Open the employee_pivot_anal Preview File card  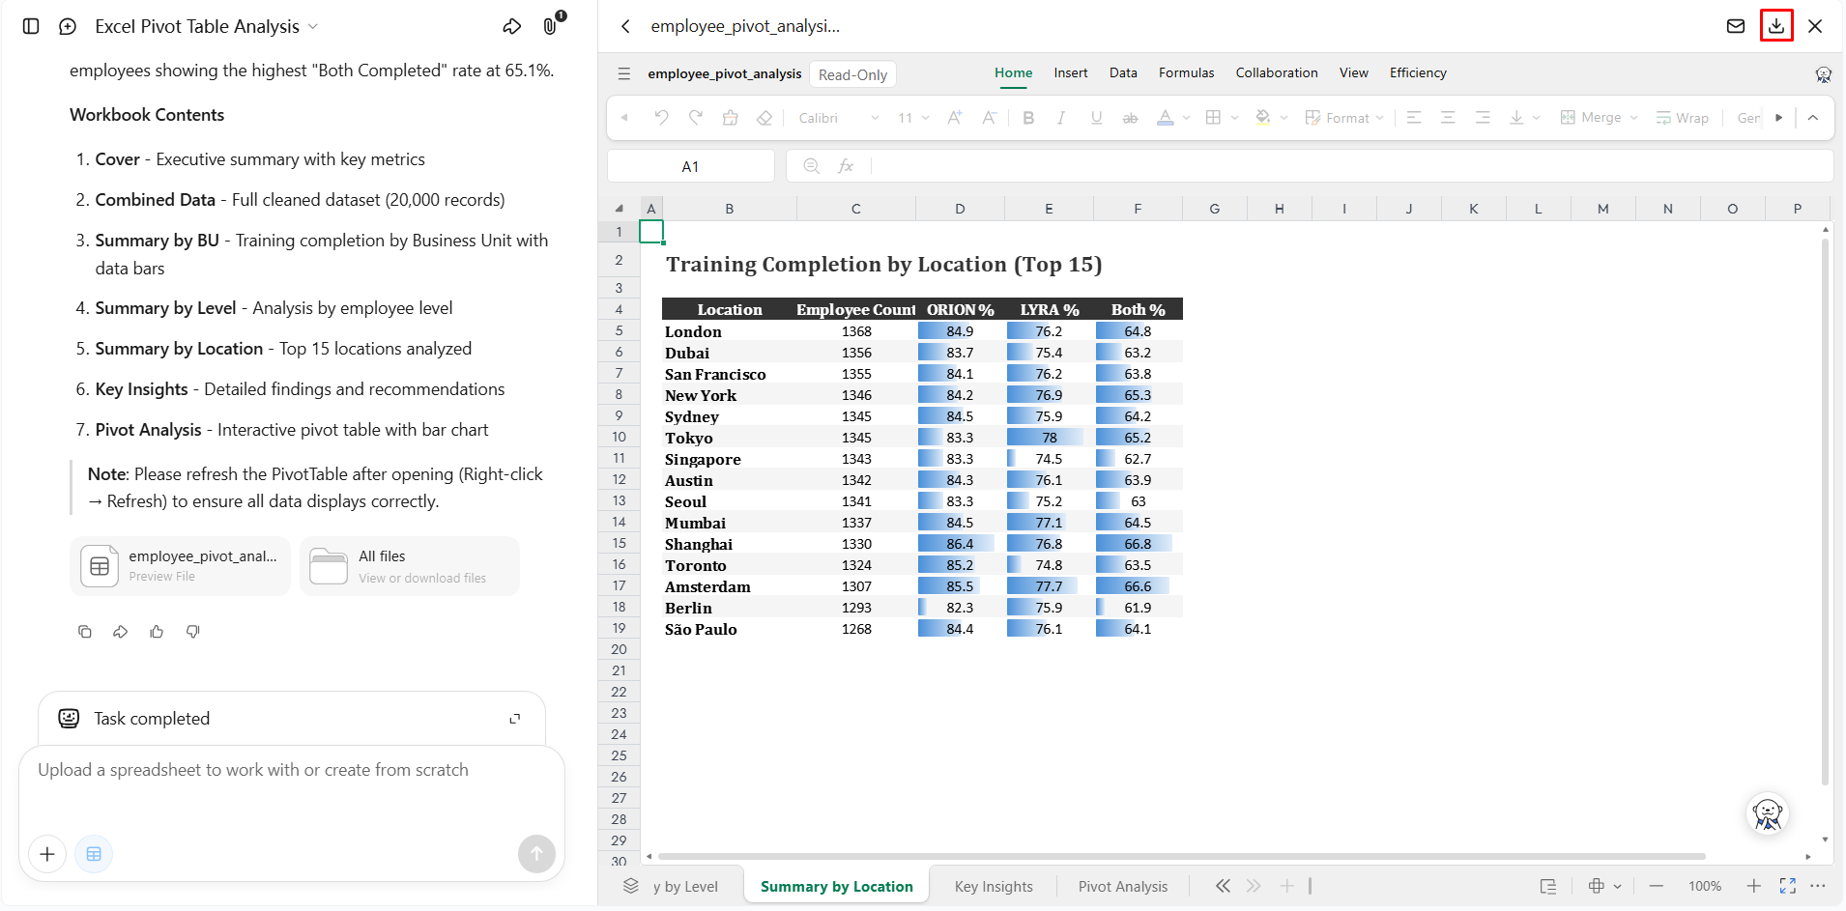[x=180, y=566]
